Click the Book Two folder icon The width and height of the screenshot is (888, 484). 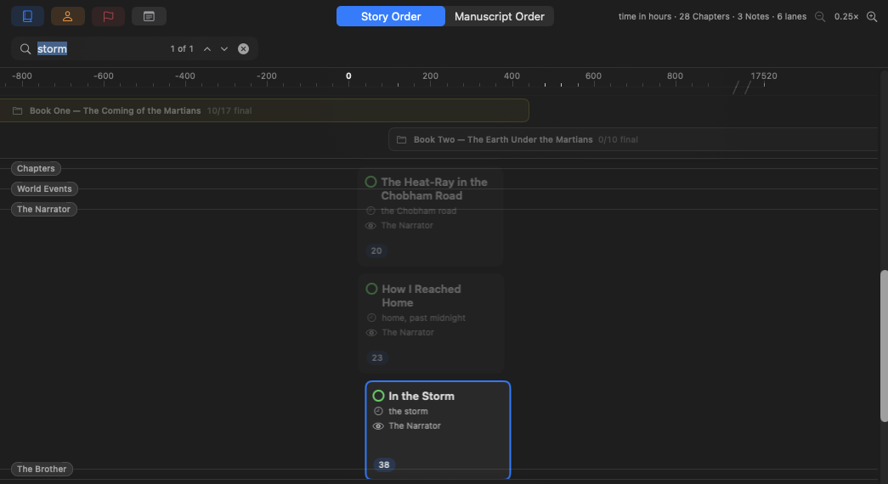point(402,139)
